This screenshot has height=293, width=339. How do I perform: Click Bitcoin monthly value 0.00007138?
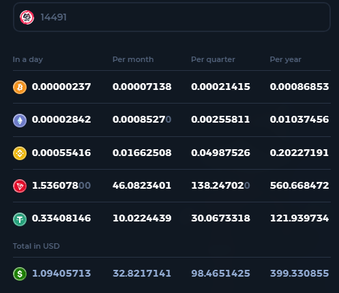pyautogui.click(x=142, y=87)
